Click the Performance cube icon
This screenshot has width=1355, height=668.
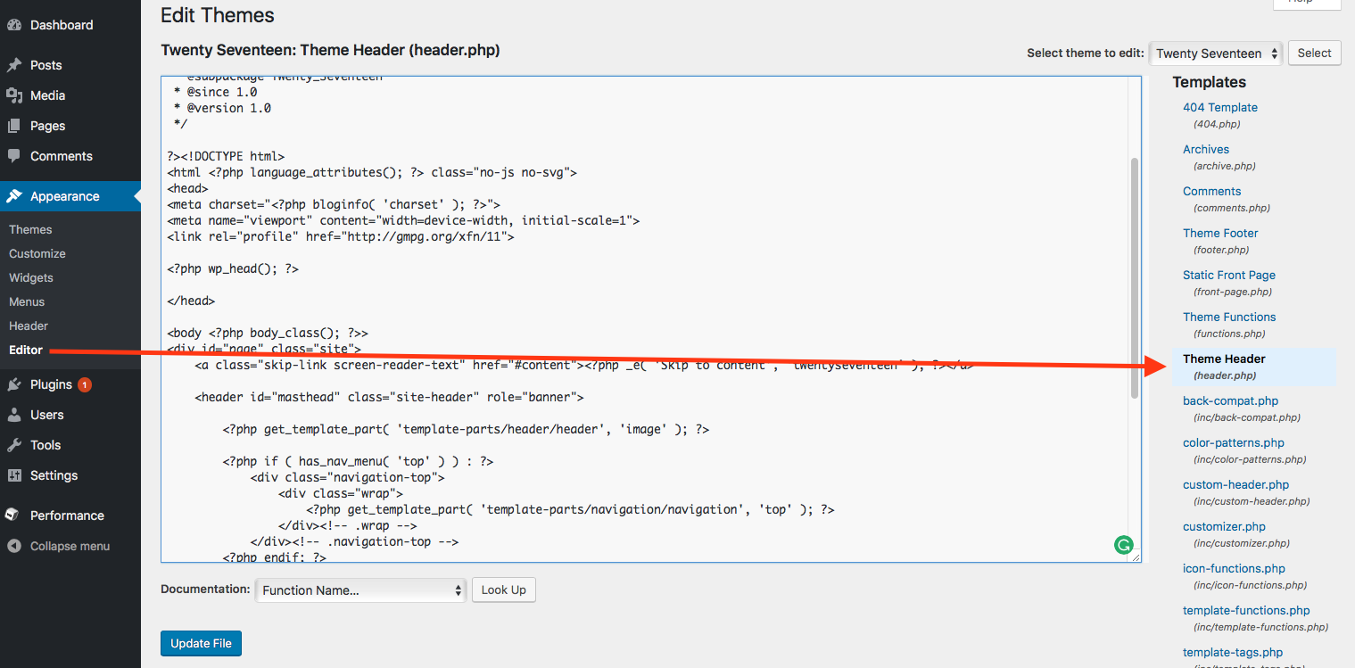pyautogui.click(x=14, y=515)
